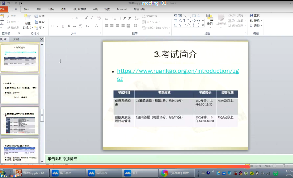Viewport: 293px width, 178px height.
Task: Click the center align paragraph icon
Action: (112, 26)
